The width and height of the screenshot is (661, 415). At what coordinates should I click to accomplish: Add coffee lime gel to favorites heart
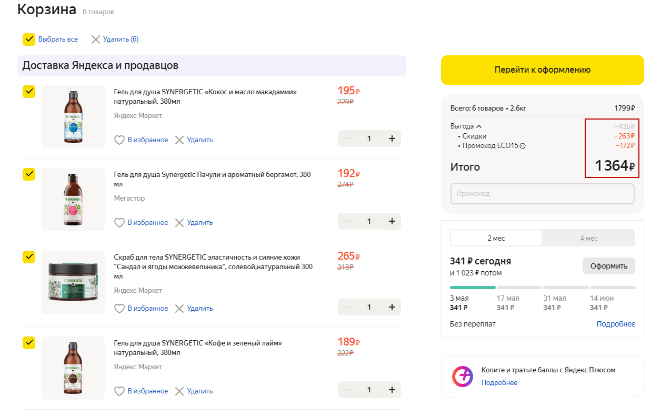click(119, 391)
